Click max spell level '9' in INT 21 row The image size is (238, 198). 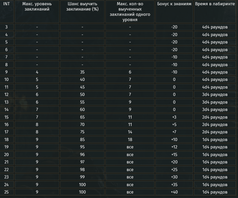[37, 162]
